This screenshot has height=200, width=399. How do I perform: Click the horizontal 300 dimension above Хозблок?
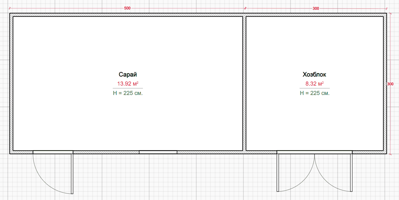point(316,8)
